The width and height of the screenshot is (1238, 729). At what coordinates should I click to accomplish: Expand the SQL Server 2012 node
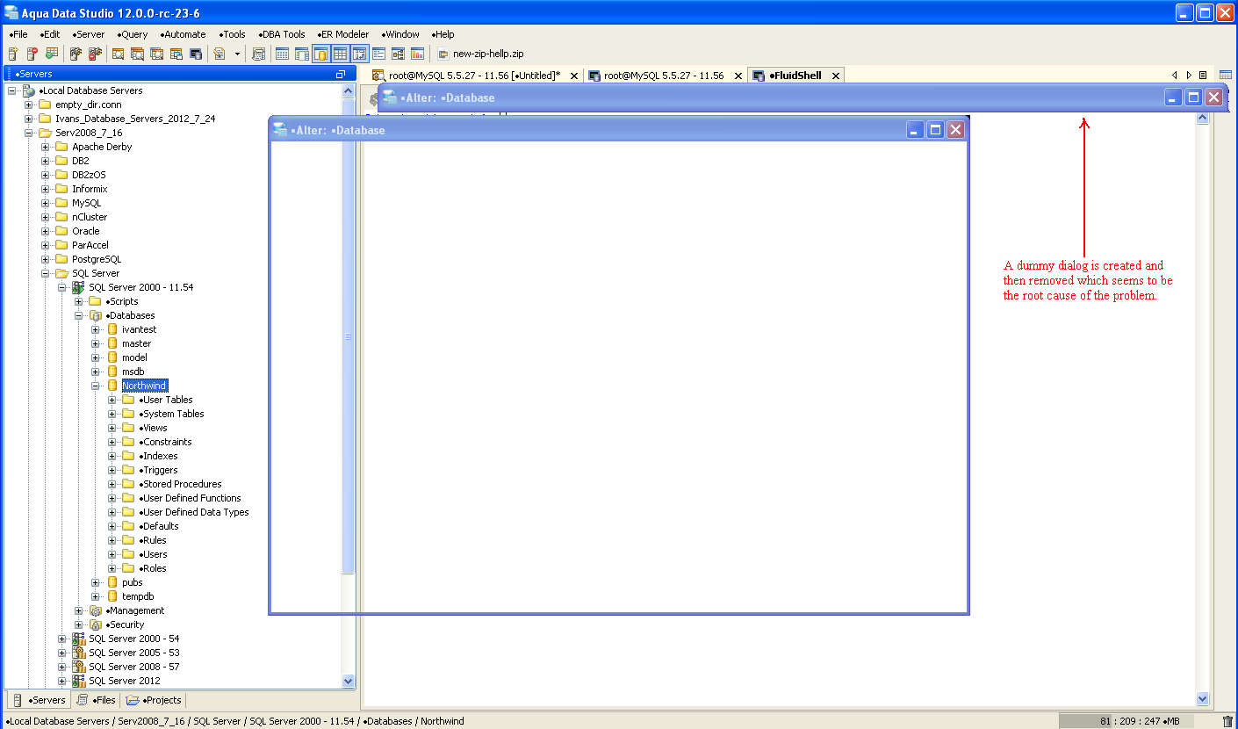(x=63, y=681)
